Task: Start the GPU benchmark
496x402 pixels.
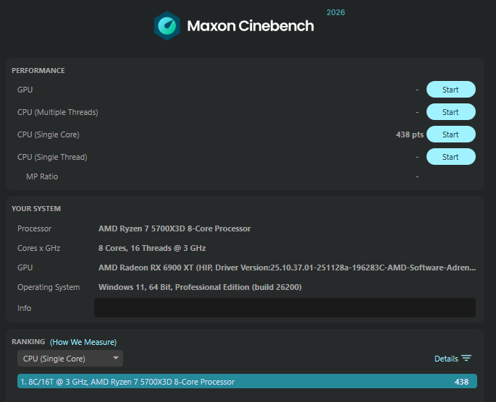Action: pyautogui.click(x=451, y=90)
